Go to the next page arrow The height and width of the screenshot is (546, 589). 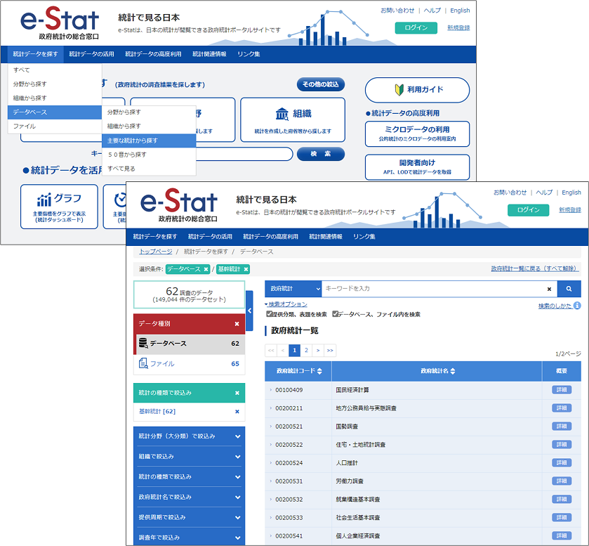(318, 351)
